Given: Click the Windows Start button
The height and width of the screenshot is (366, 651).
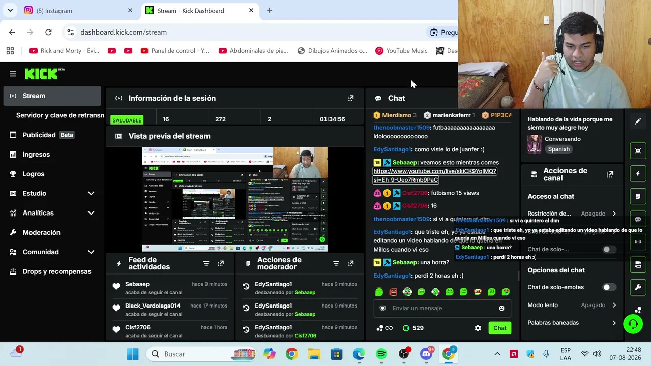Looking at the screenshot, I should pyautogui.click(x=133, y=354).
